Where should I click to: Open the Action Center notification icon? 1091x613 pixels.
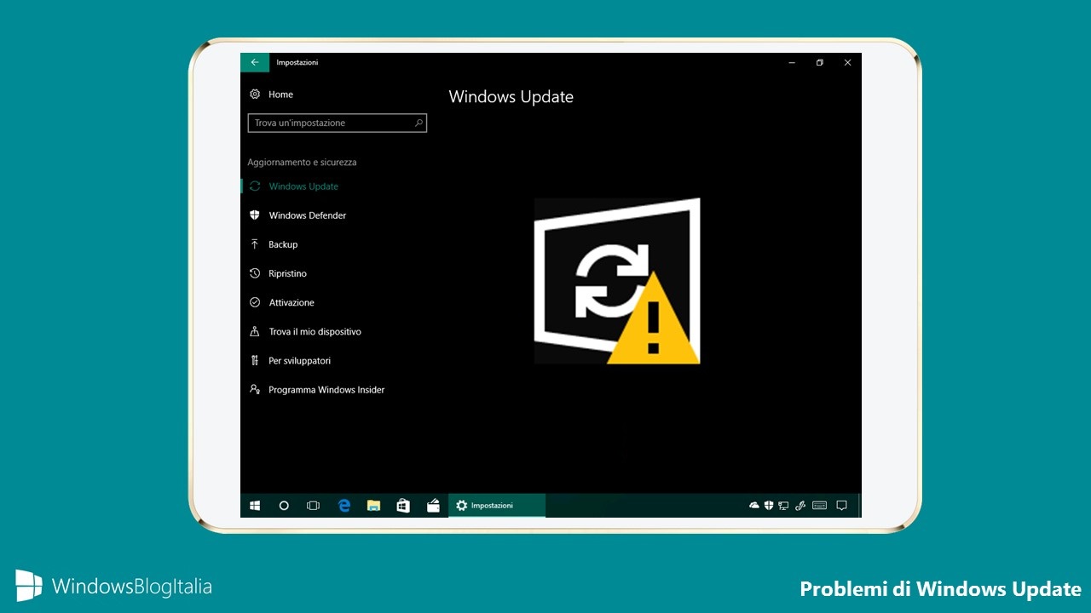[x=841, y=506]
